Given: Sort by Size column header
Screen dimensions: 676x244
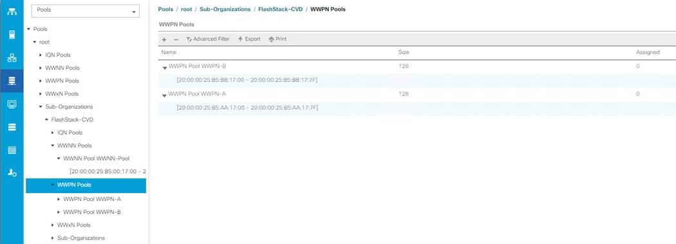Looking at the screenshot, I should pos(404,52).
